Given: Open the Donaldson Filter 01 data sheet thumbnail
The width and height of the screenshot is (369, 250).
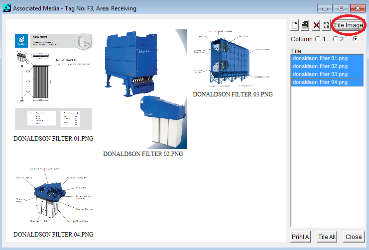Looking at the screenshot, I should pyautogui.click(x=53, y=82).
